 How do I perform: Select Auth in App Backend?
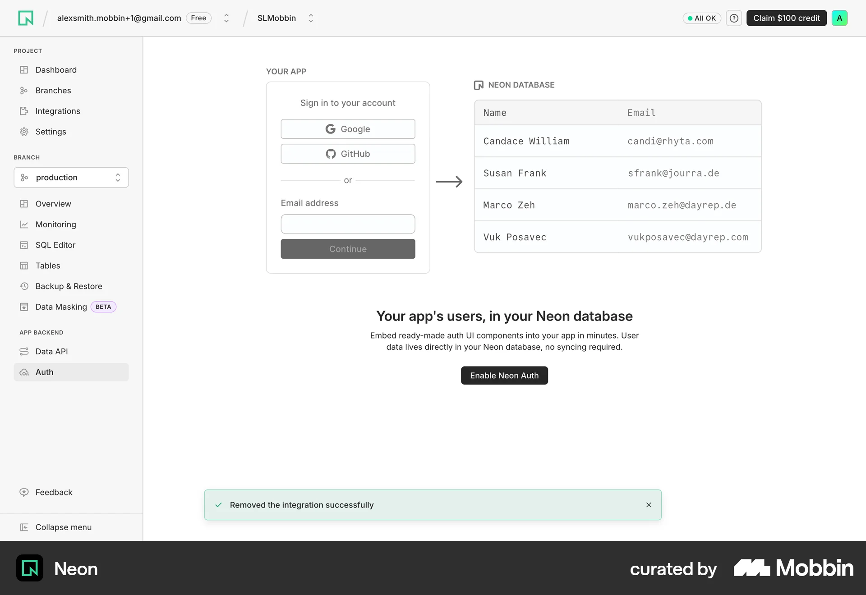coord(71,372)
